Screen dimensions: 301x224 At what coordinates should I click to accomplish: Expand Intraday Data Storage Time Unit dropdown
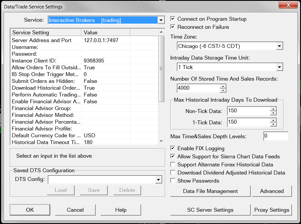pos(279,67)
